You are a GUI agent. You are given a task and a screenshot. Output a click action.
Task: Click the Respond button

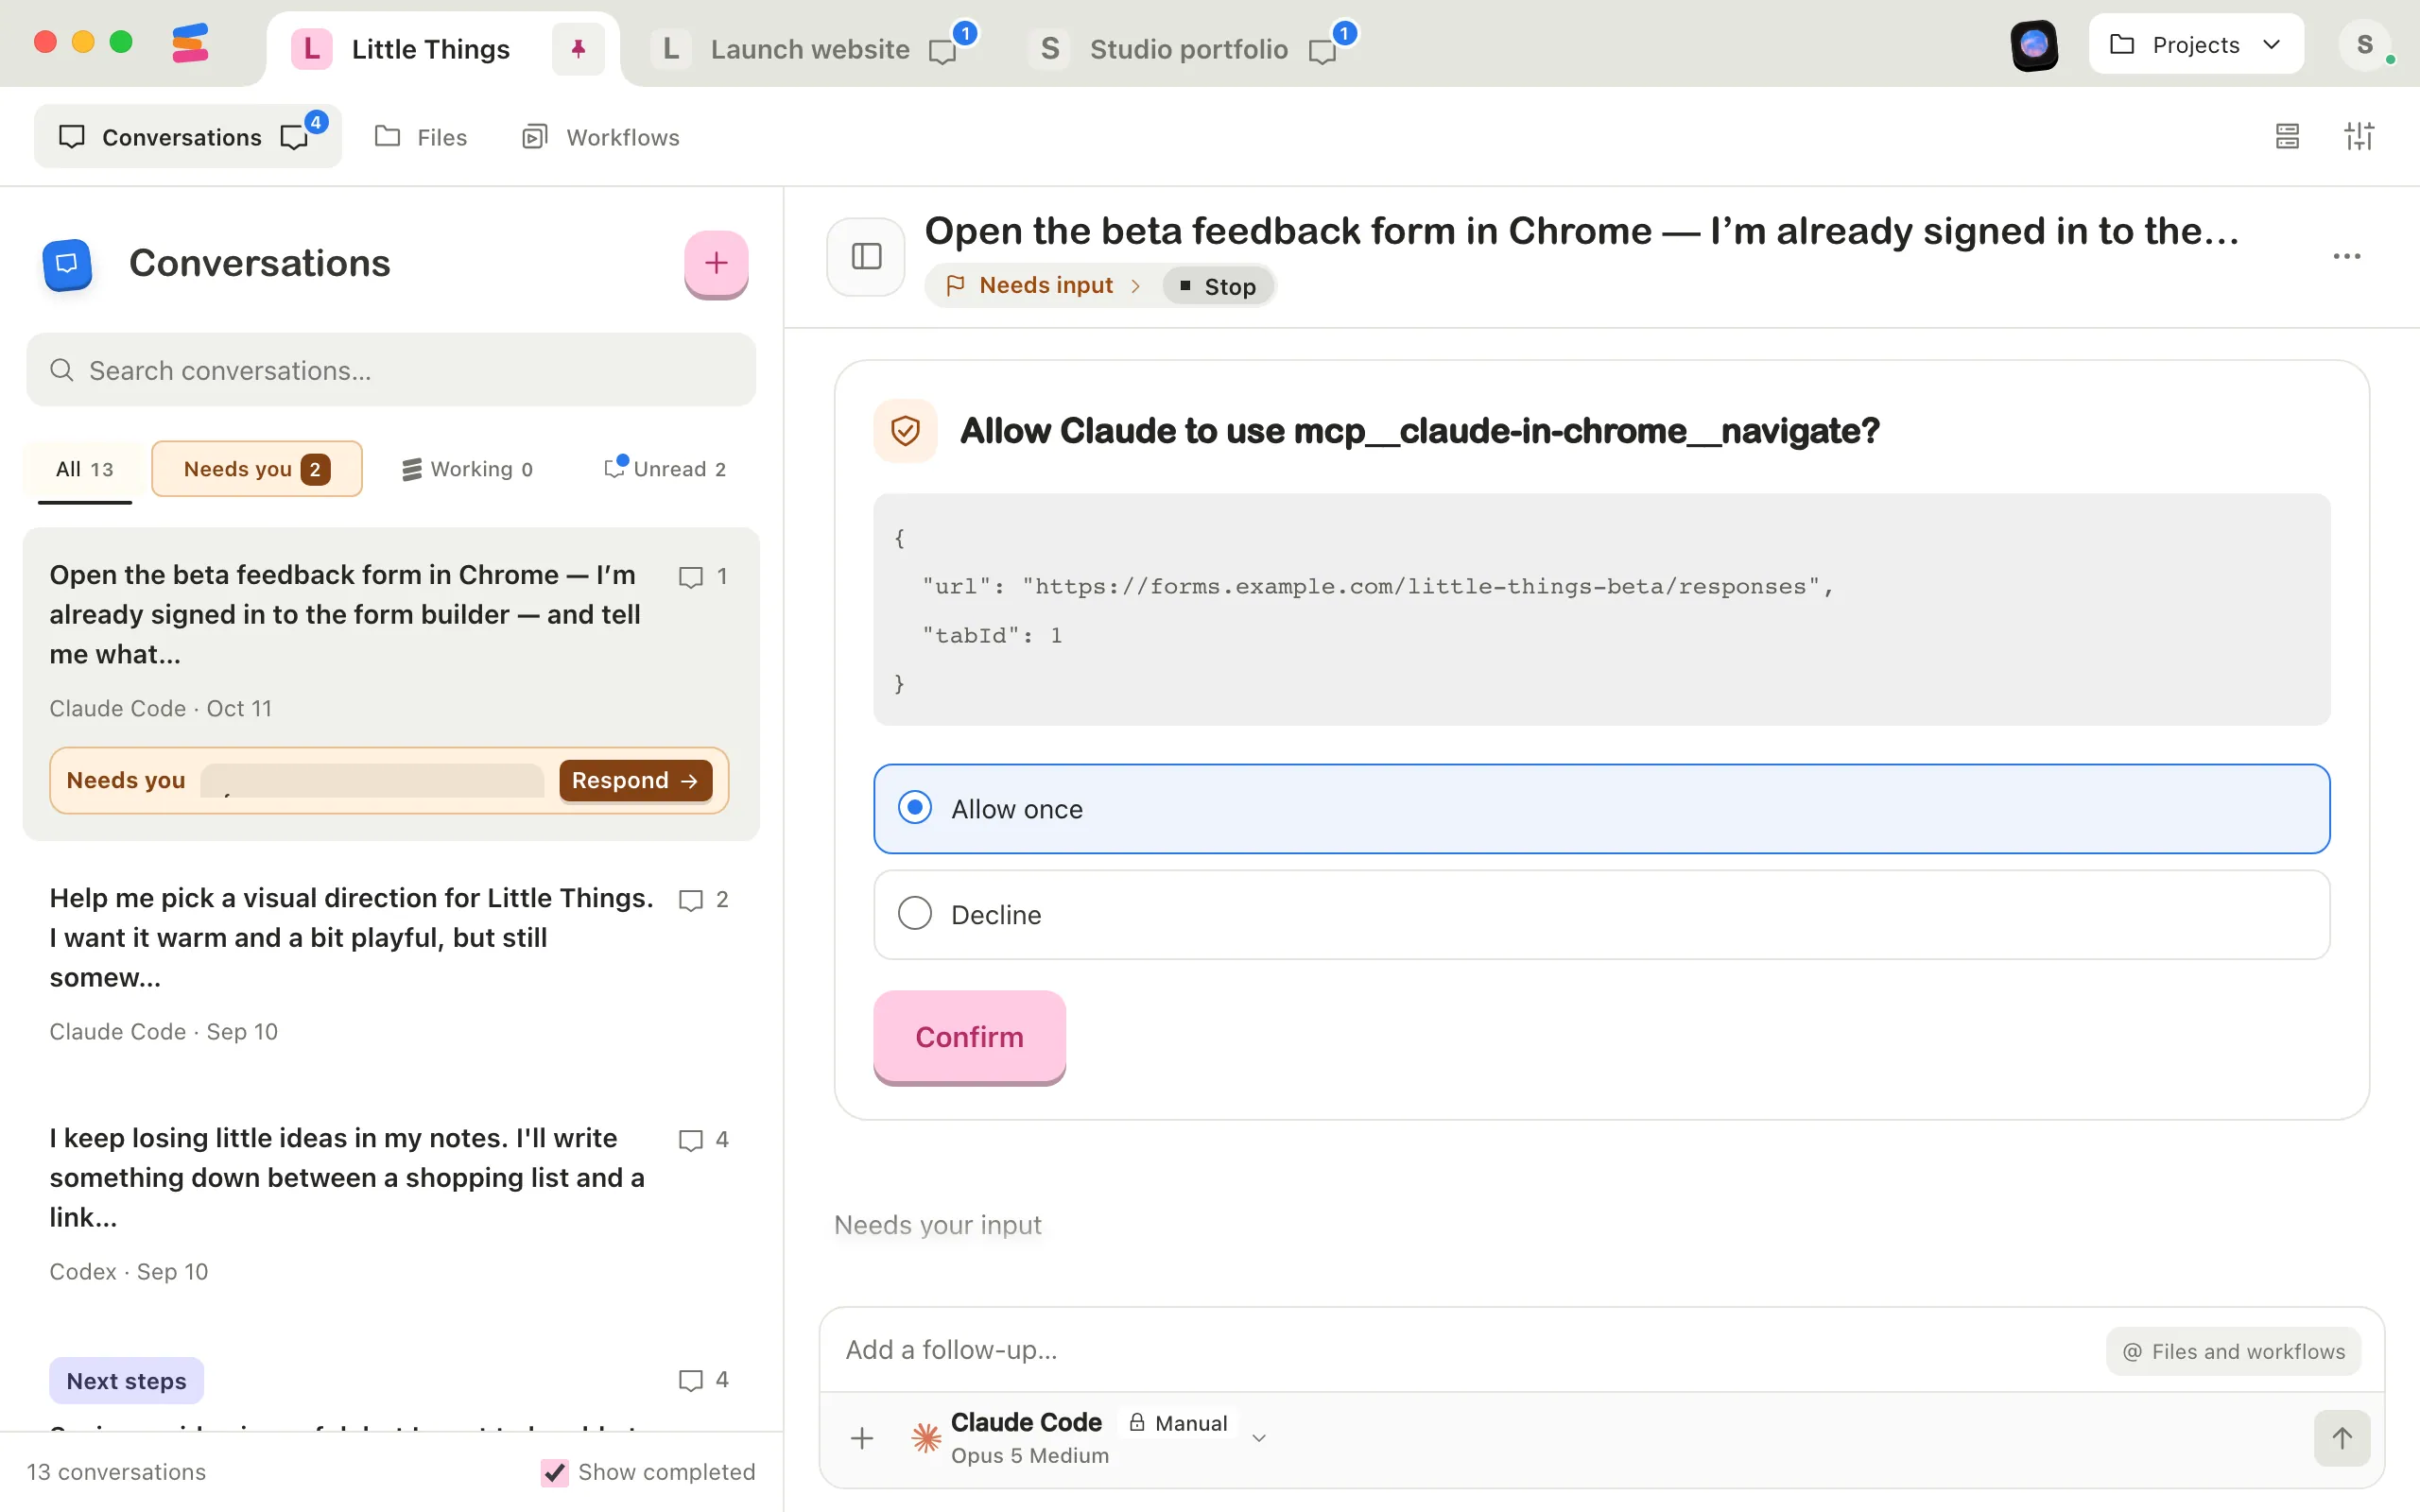635,780
